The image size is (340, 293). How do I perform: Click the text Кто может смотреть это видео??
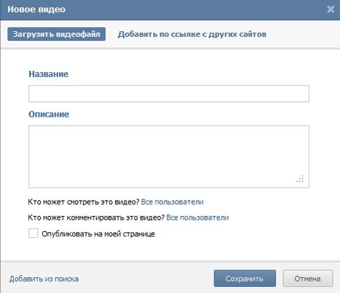tap(84, 202)
